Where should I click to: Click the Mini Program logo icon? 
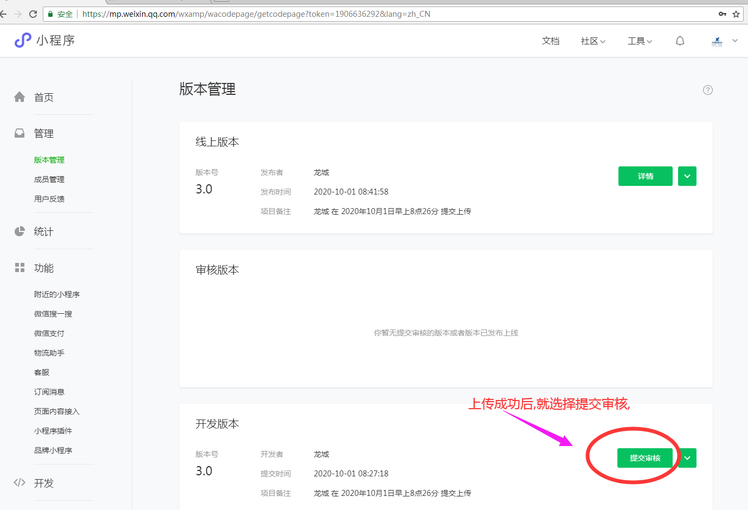click(x=23, y=40)
